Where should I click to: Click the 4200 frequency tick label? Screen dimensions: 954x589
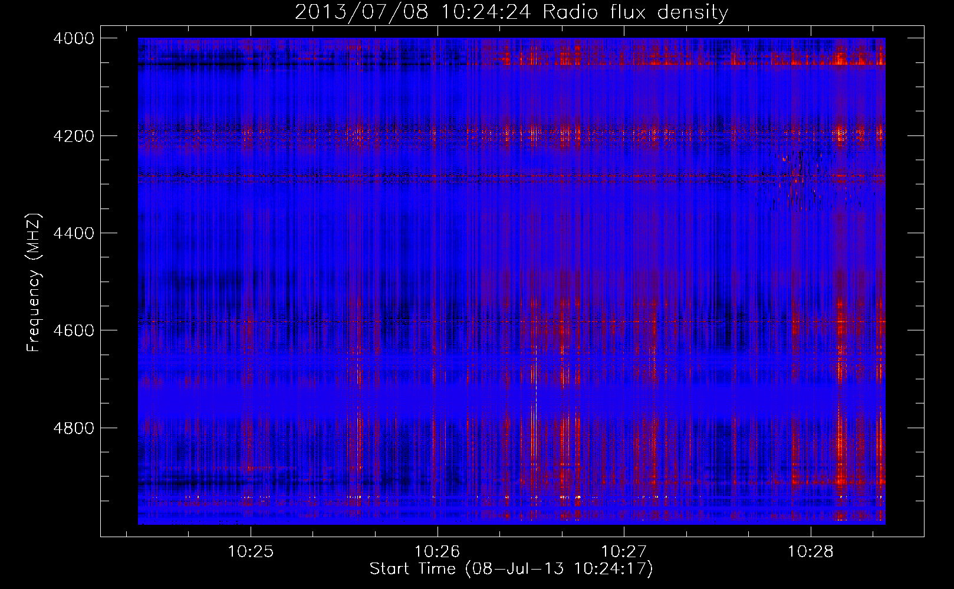[x=74, y=135]
